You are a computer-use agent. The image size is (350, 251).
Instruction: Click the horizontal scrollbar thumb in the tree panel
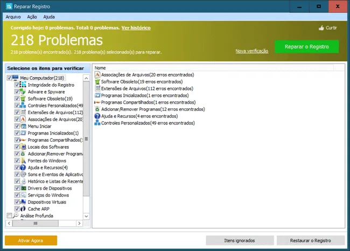click(36, 224)
